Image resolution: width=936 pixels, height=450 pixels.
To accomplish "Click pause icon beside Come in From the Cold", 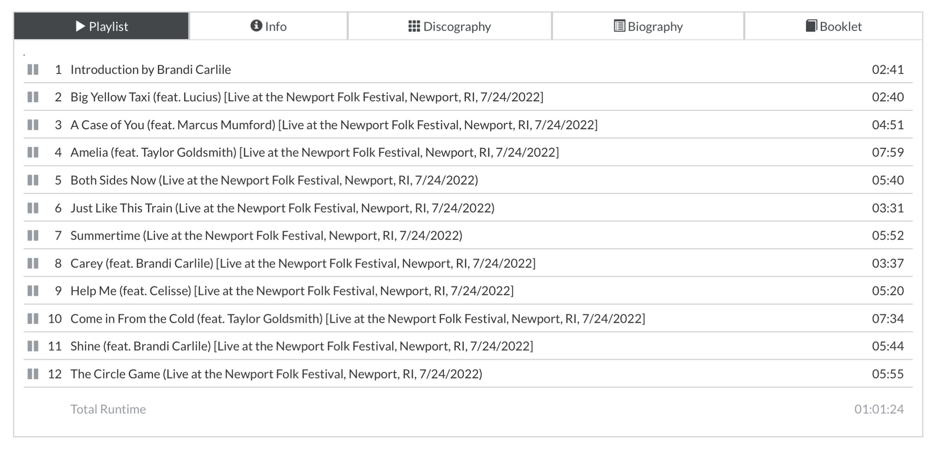I will pyautogui.click(x=33, y=318).
